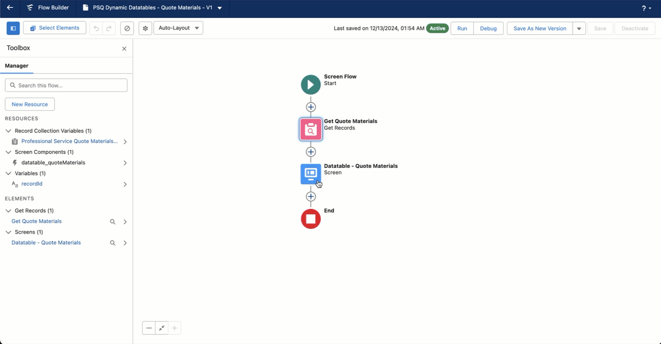Select the Get Quote Materials canvas node

[311, 130]
